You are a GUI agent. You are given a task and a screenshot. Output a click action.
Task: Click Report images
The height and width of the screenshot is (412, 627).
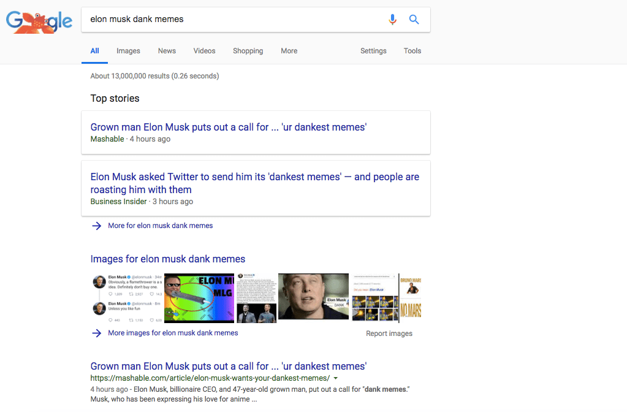click(389, 334)
